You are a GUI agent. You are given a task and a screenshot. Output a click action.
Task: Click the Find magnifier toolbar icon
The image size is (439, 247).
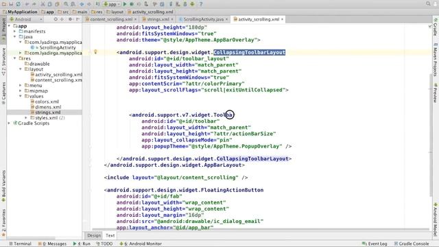pos(66,4)
